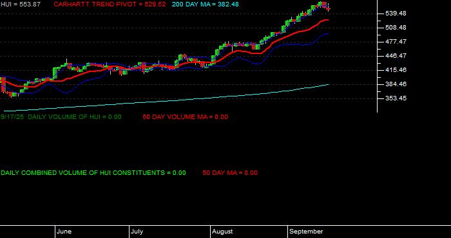The width and height of the screenshot is (451, 238).
Task: Click the 539.48 price axis label
Action: (396, 14)
